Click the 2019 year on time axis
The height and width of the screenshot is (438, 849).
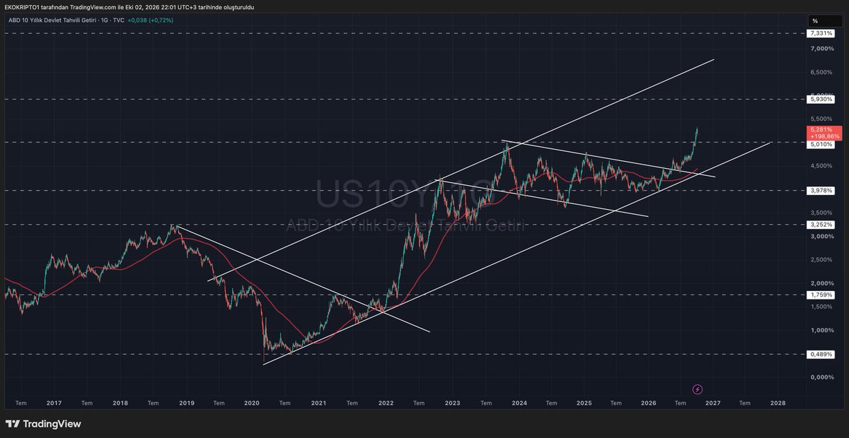(x=186, y=403)
